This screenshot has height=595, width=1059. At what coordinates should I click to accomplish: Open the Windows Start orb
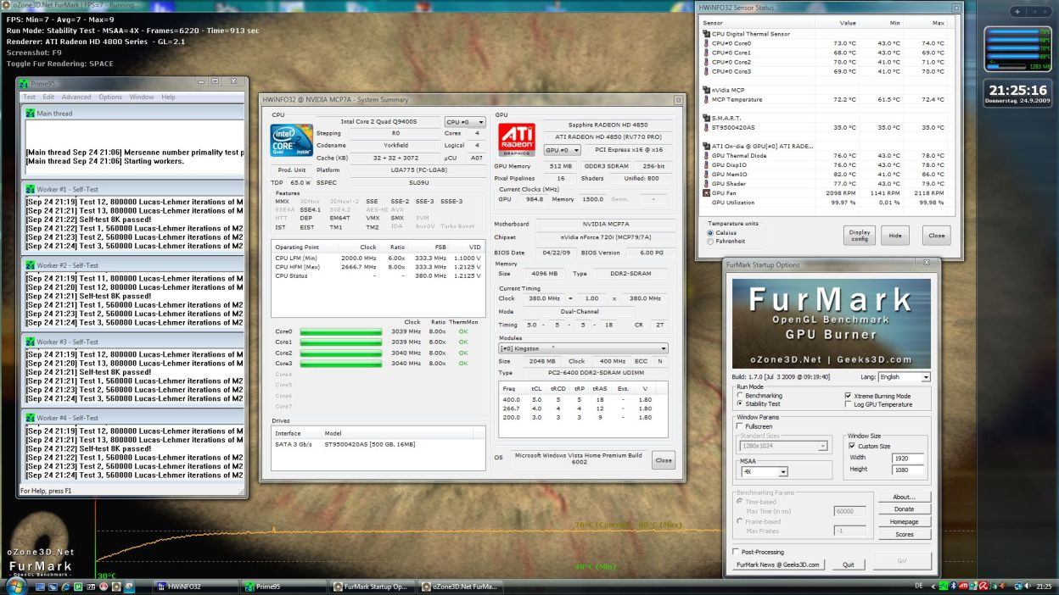pos(16,586)
